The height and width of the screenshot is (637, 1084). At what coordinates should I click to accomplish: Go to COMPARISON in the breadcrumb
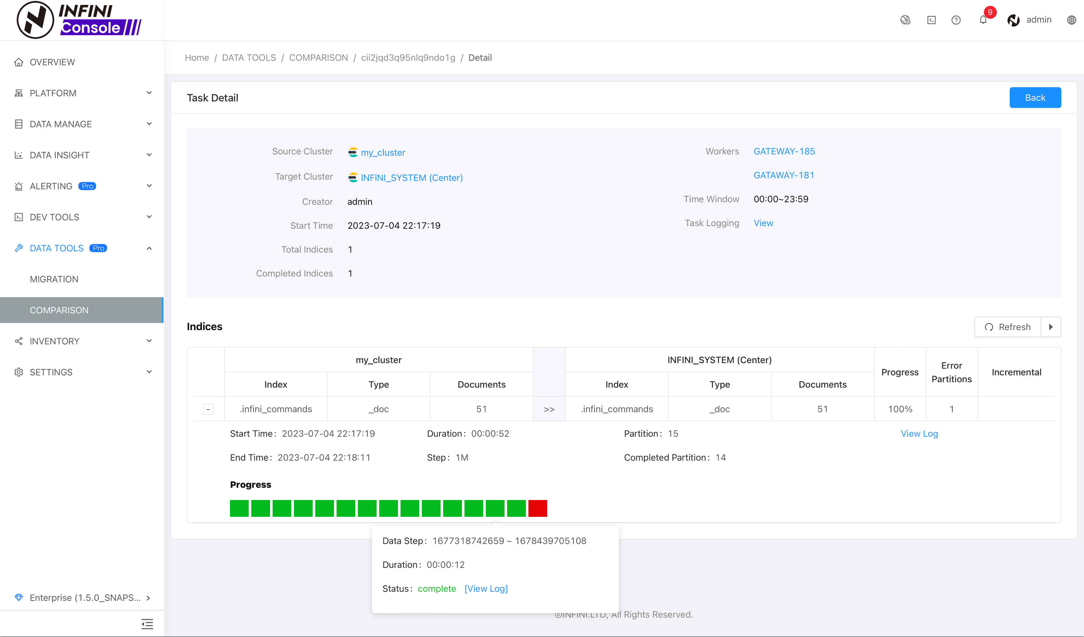point(318,57)
